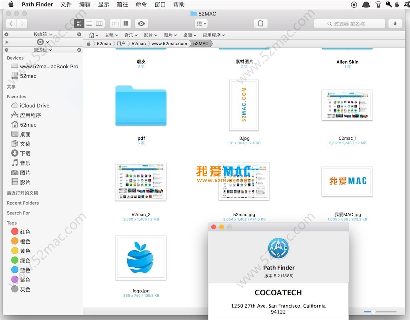This screenshot has height=320, width=410.
Task: Open the 音乐 dropdown in favorites bar
Action: click(x=131, y=35)
